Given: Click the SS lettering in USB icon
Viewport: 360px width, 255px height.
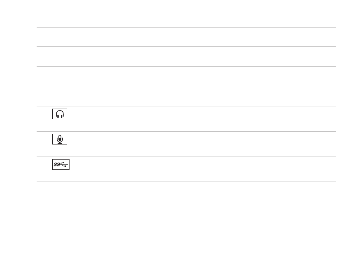Looking at the screenshot, I should click(57, 164).
